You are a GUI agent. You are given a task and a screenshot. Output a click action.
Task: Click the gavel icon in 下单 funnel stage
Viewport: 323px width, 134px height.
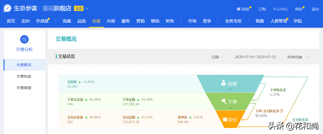pyautogui.click(x=224, y=101)
